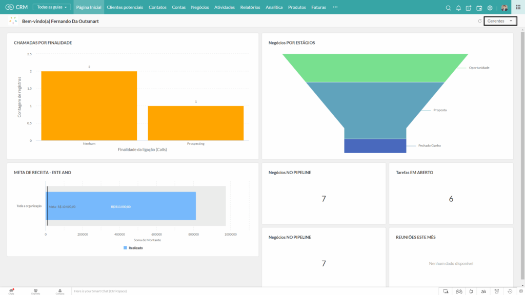The image size is (525, 295).
Task: Open the Setup gear icon
Action: coord(490,8)
